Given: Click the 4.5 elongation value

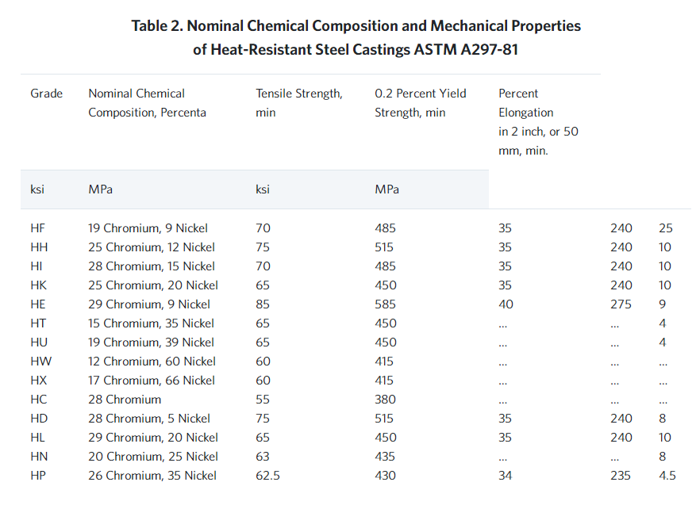Looking at the screenshot, I should pyautogui.click(x=667, y=476).
